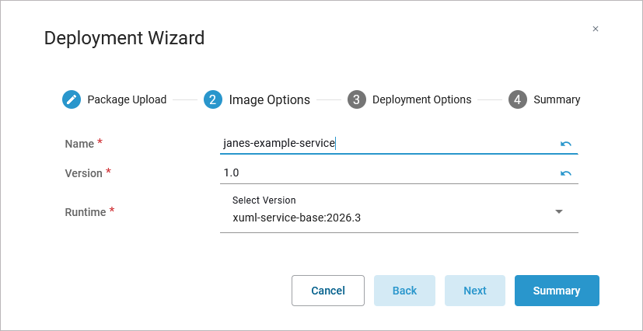Click the step 3 number circle
This screenshot has height=331, width=643.
tap(357, 99)
